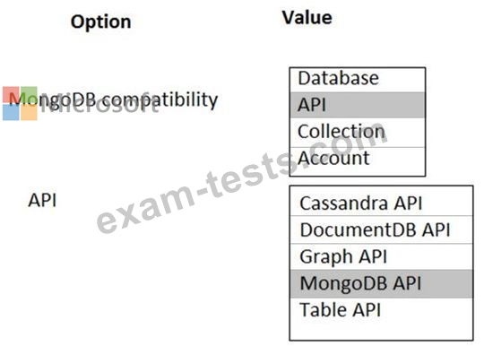Click the Value column header

tap(307, 18)
